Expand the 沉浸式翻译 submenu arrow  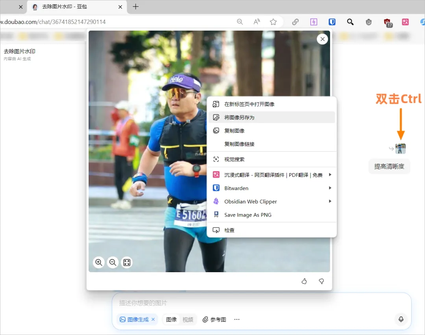(330, 175)
